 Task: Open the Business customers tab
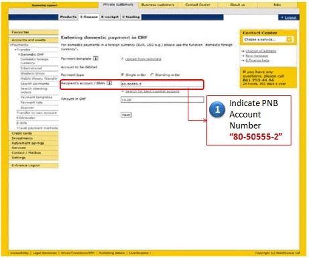[158, 5]
